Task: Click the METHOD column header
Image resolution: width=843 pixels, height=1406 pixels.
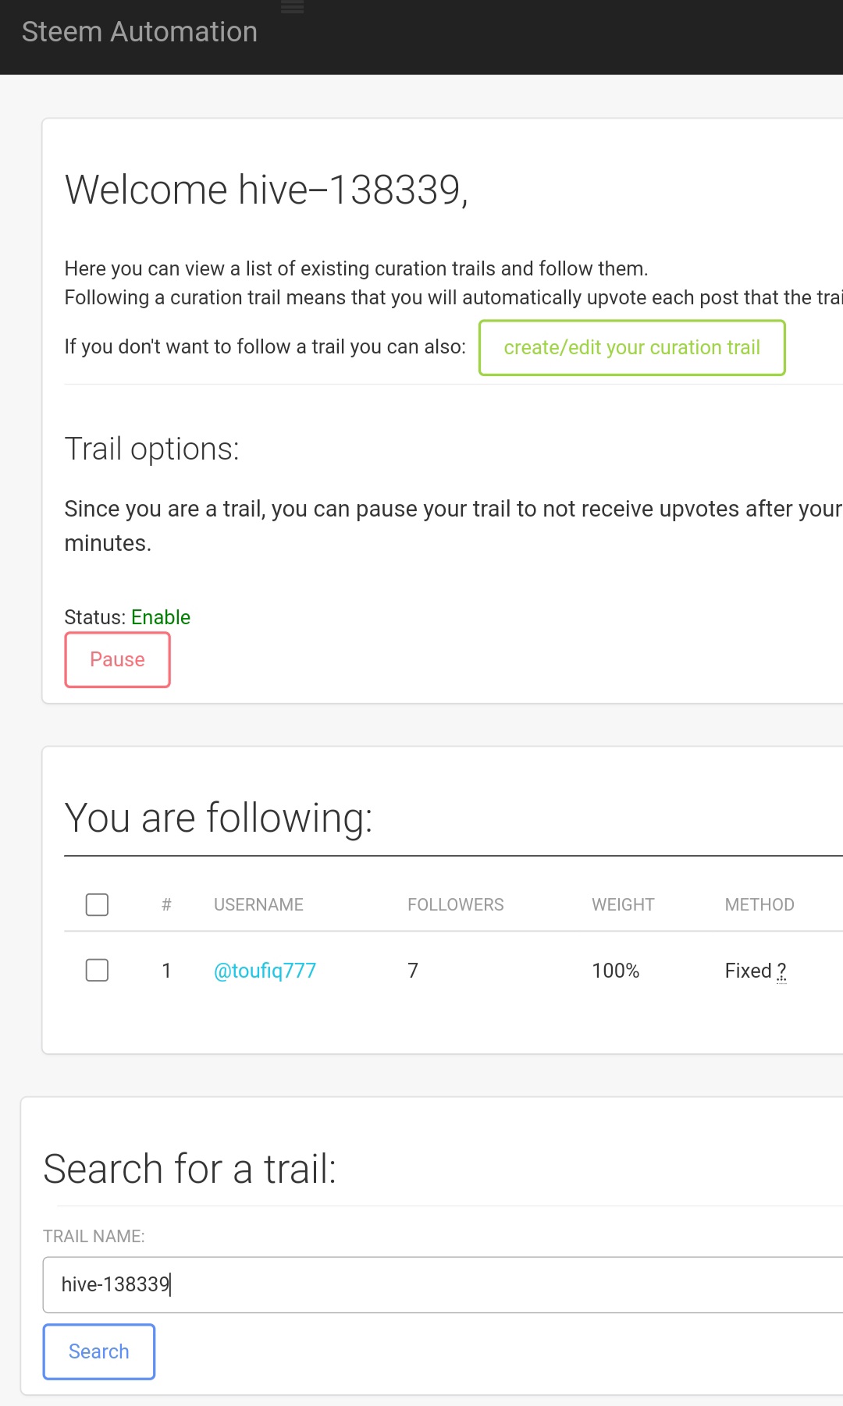Action: point(759,905)
